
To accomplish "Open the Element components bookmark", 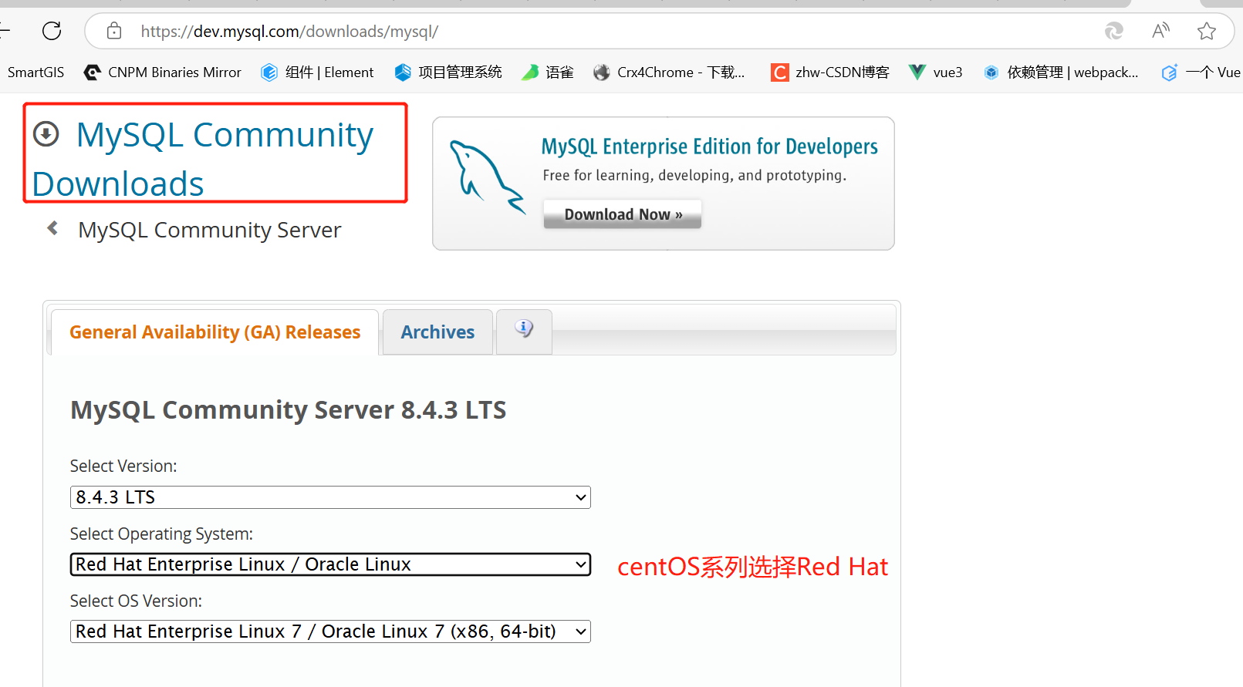I will [x=317, y=72].
